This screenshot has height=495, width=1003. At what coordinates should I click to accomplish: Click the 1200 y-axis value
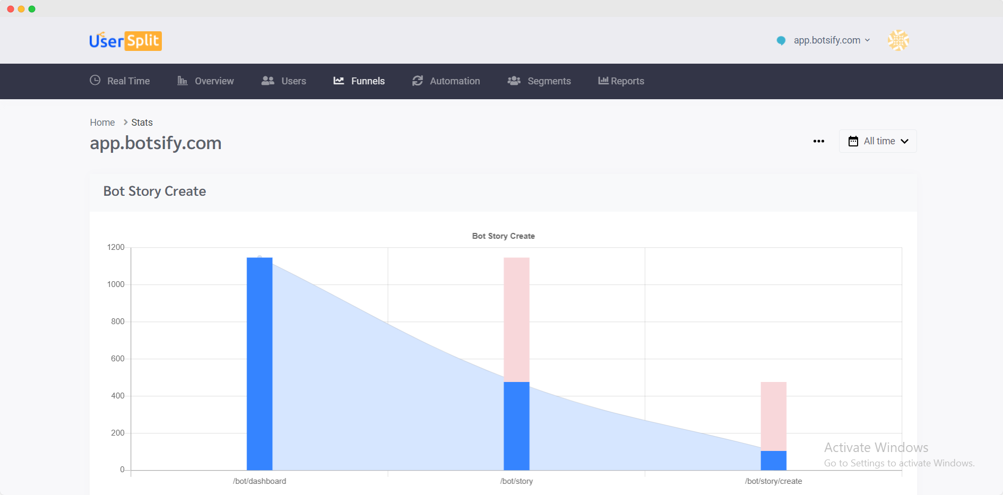pos(116,247)
